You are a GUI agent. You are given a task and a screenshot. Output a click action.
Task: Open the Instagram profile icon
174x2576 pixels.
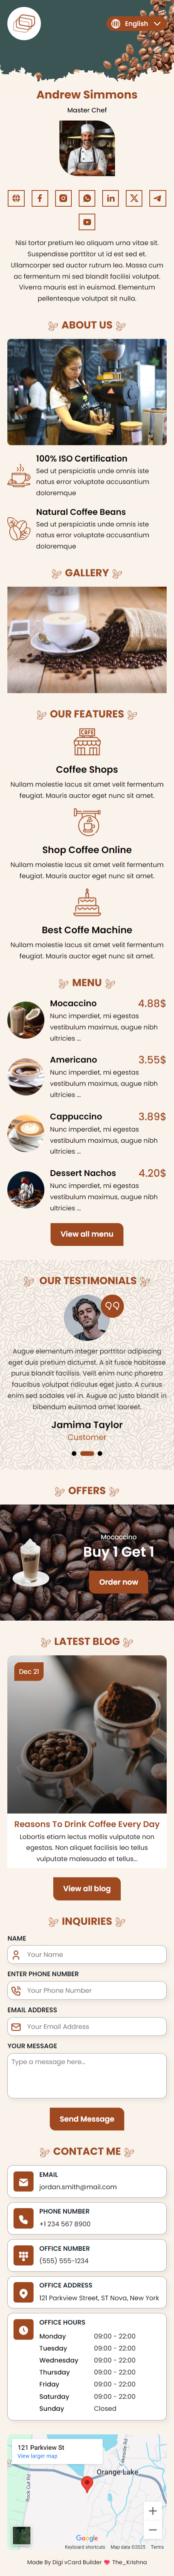[63, 198]
